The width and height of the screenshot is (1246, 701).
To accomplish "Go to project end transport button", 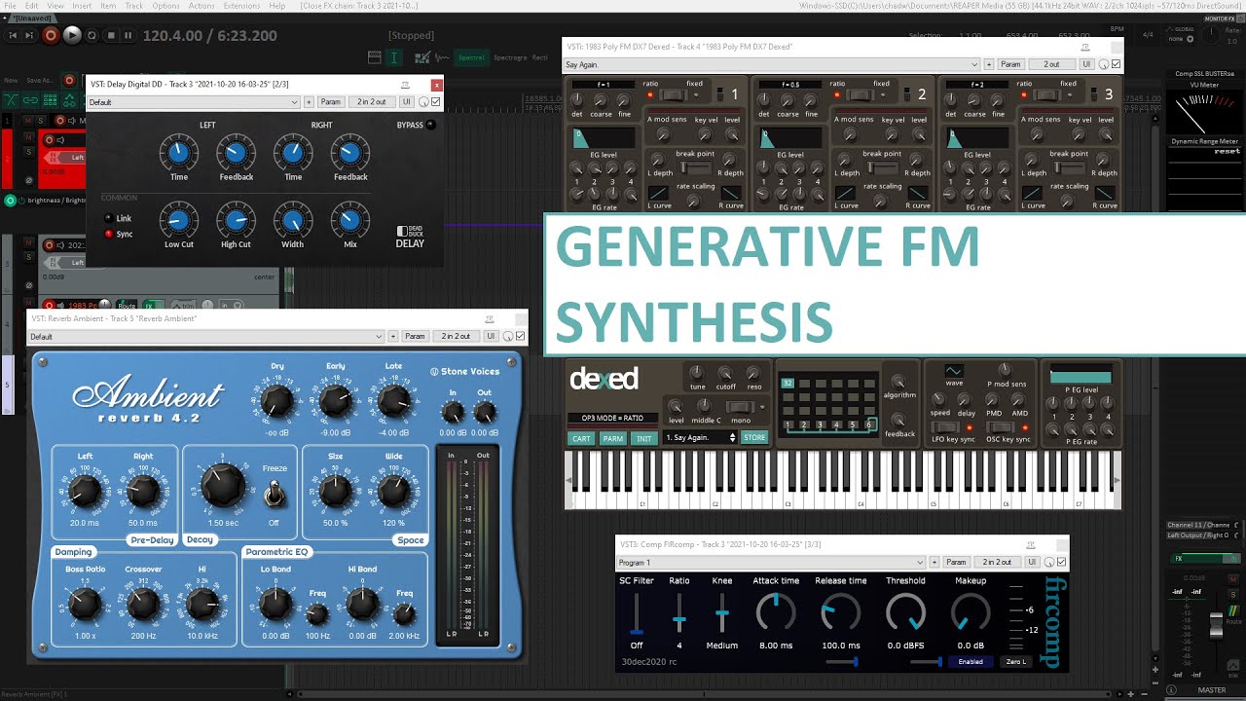I will point(31,35).
